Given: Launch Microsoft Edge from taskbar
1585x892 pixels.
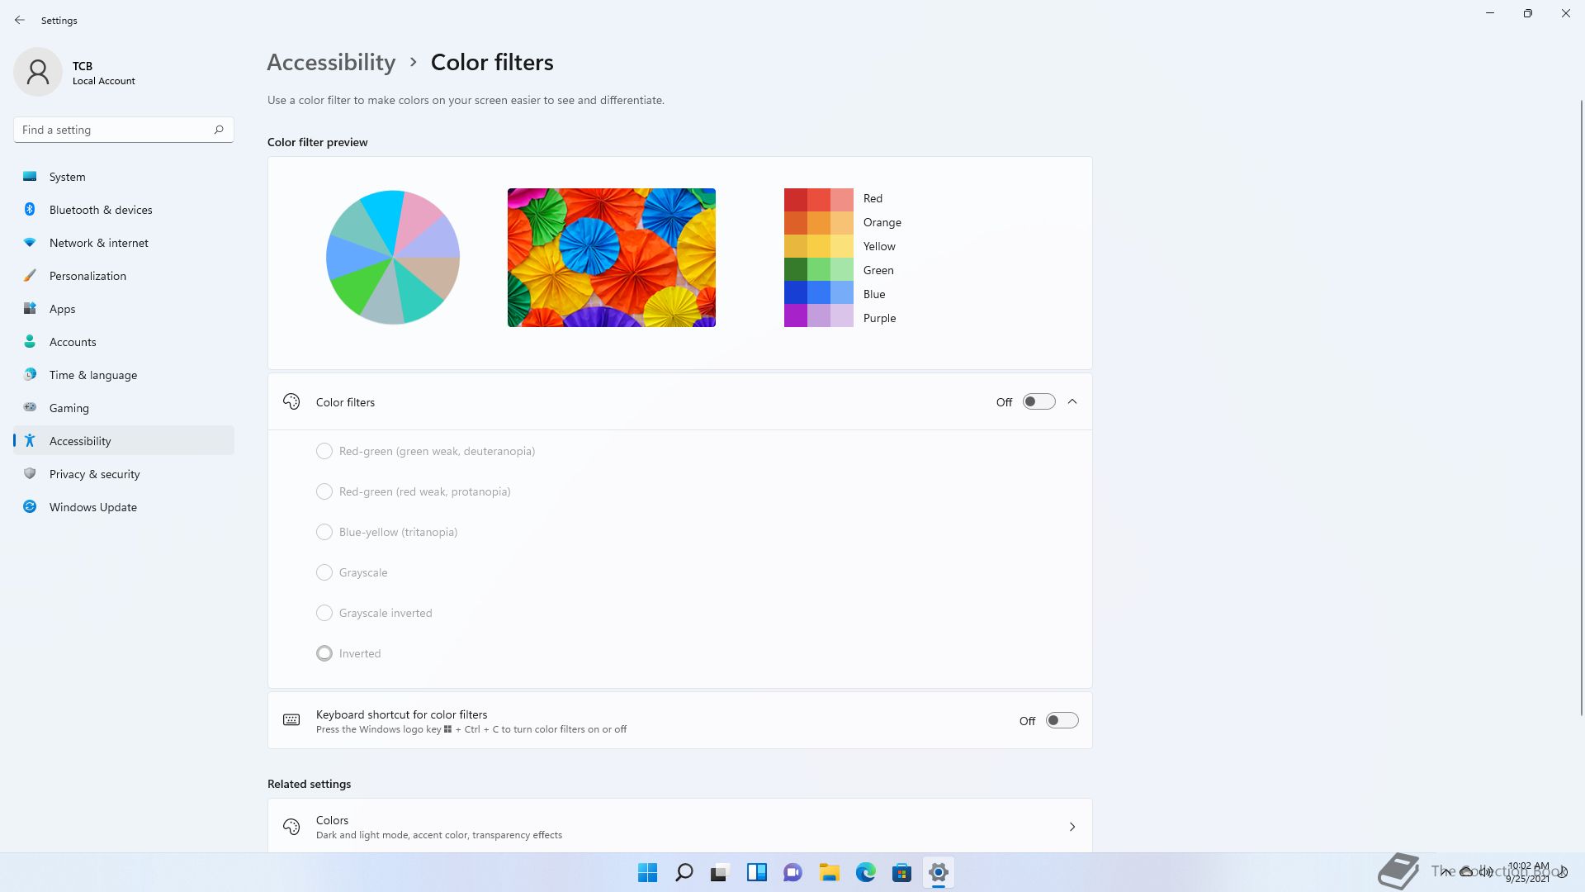Looking at the screenshot, I should pos(866,872).
